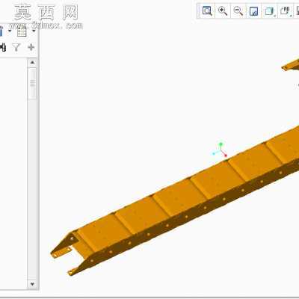The image size is (299, 299).
Task: Click the plus add icon in tree toolbar
Action: coord(31,47)
